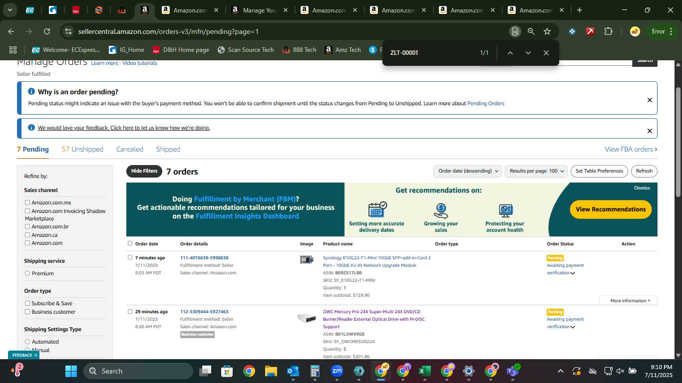Open the Synology E10G22-T1-Mini product link
682x383 pixels.
[377, 262]
